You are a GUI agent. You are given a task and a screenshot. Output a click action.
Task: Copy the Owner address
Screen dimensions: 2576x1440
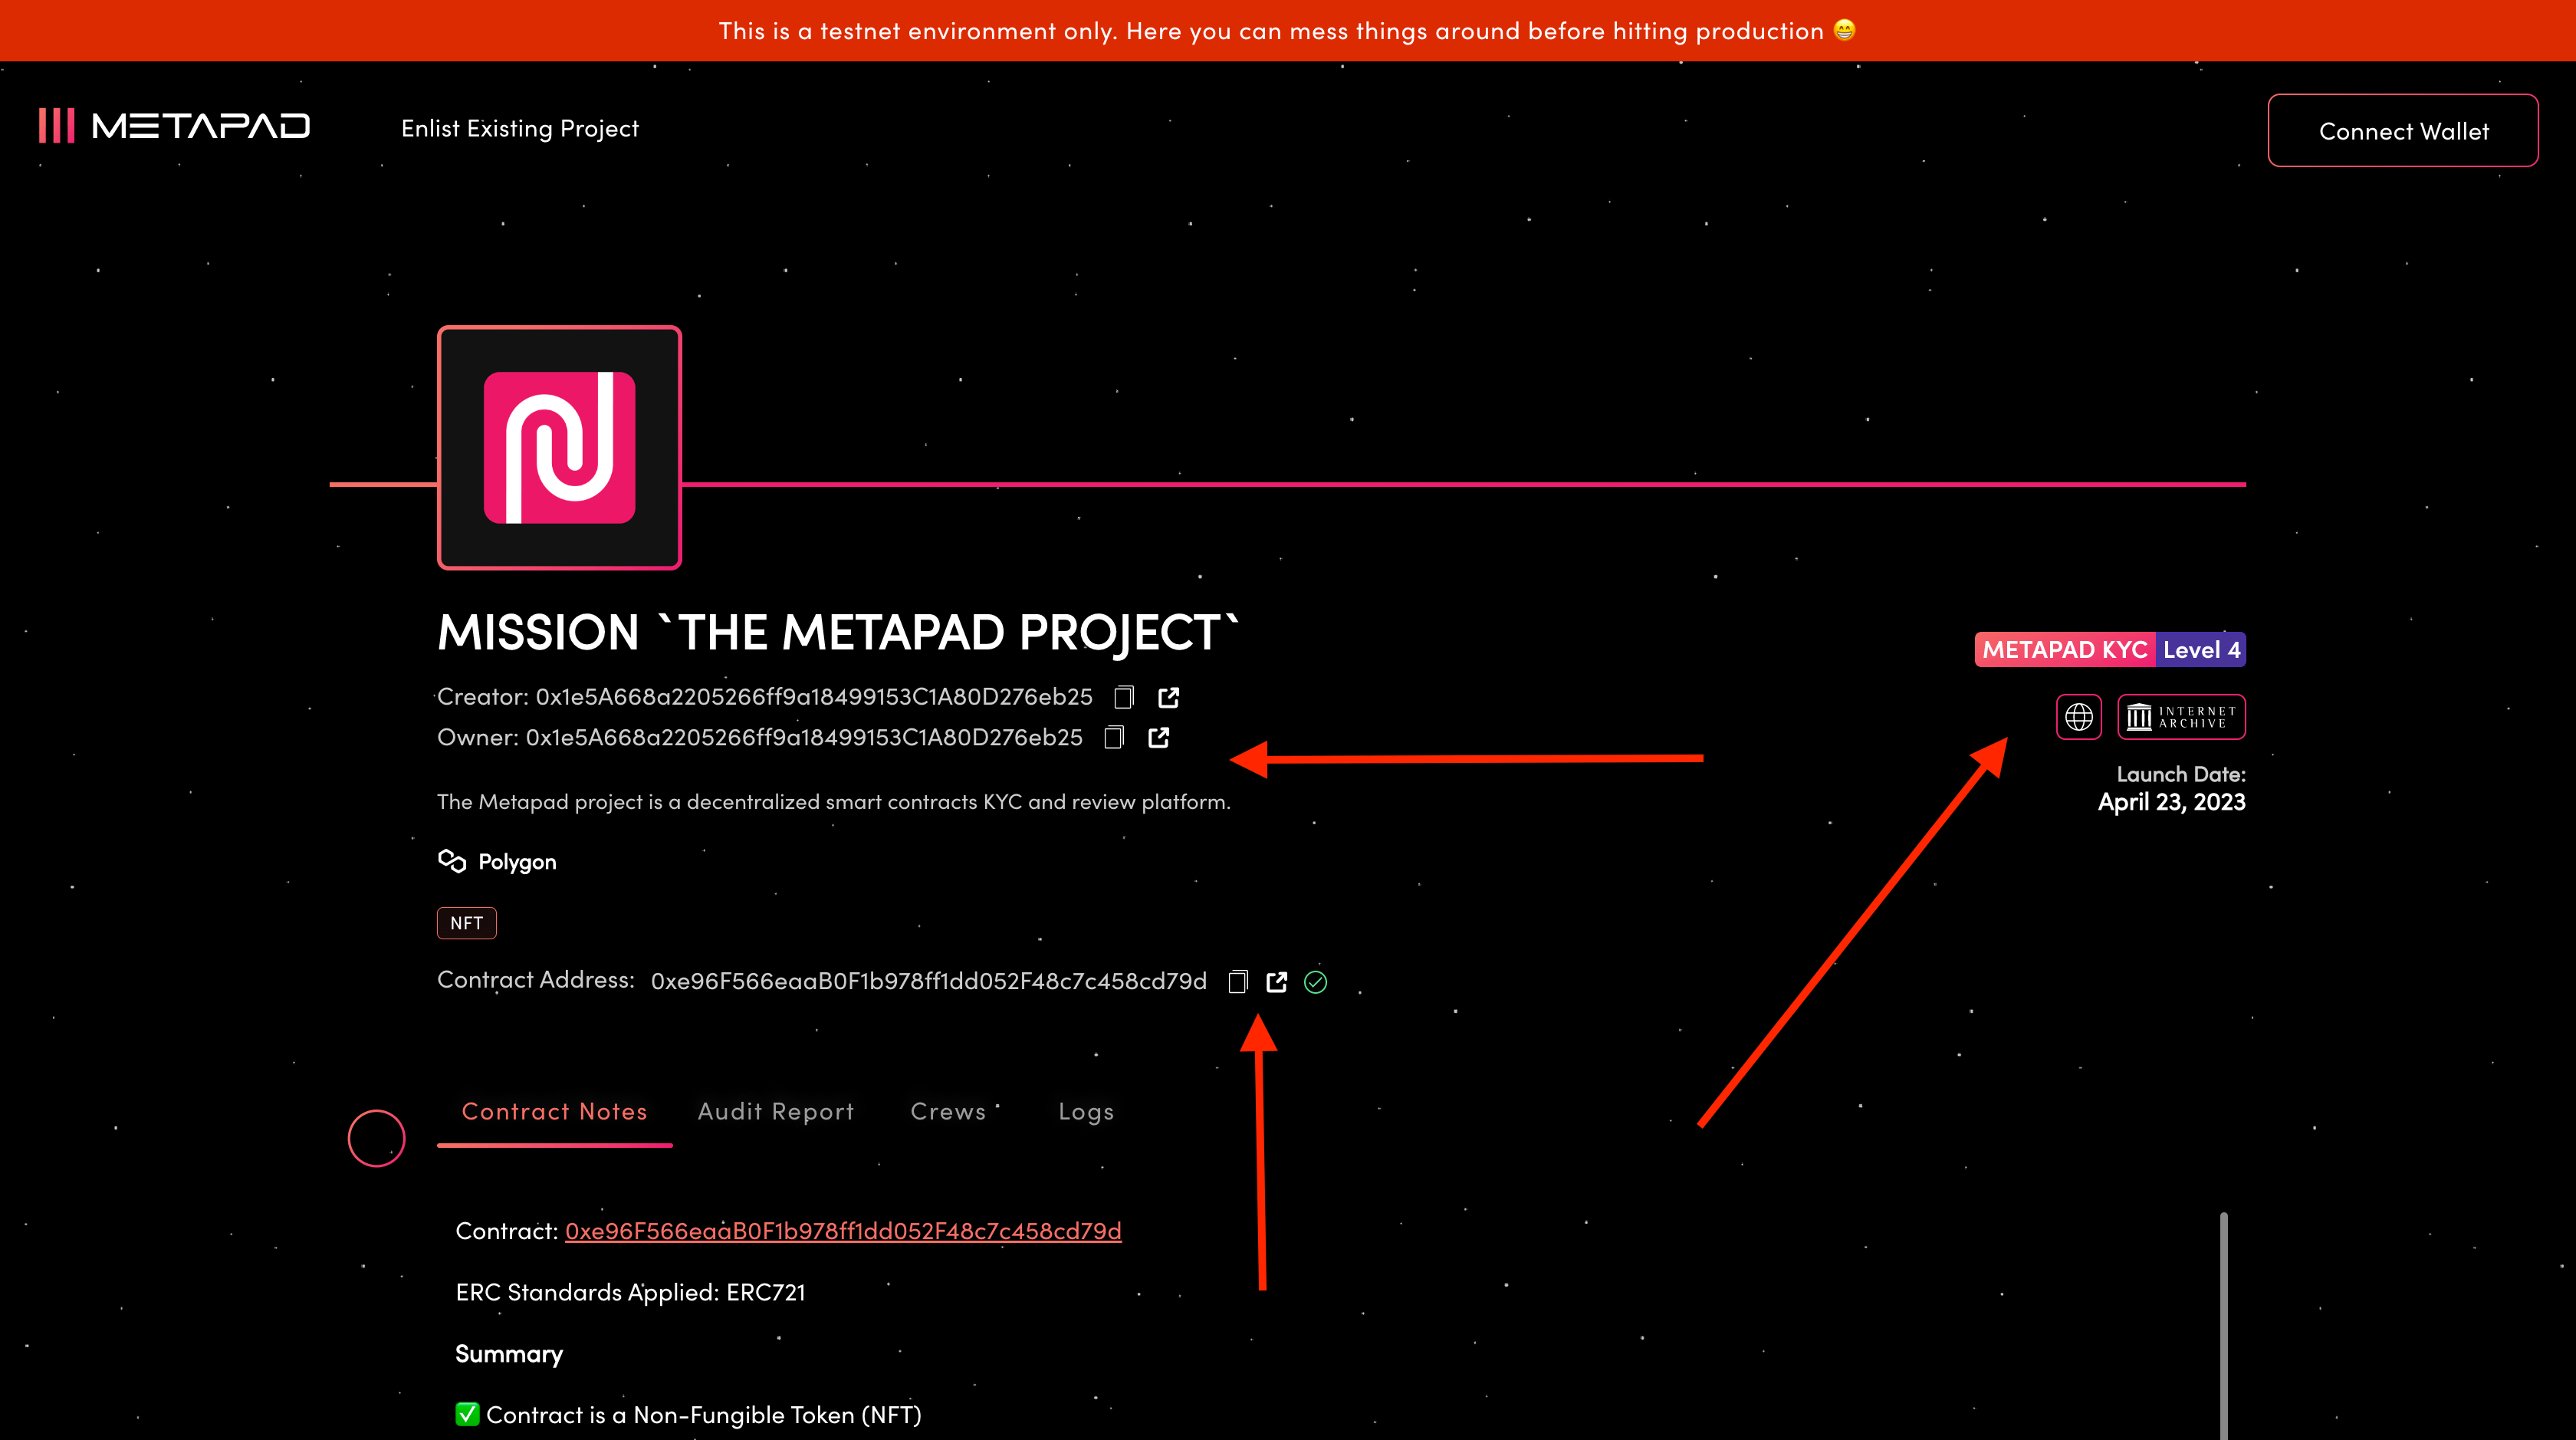1114,738
